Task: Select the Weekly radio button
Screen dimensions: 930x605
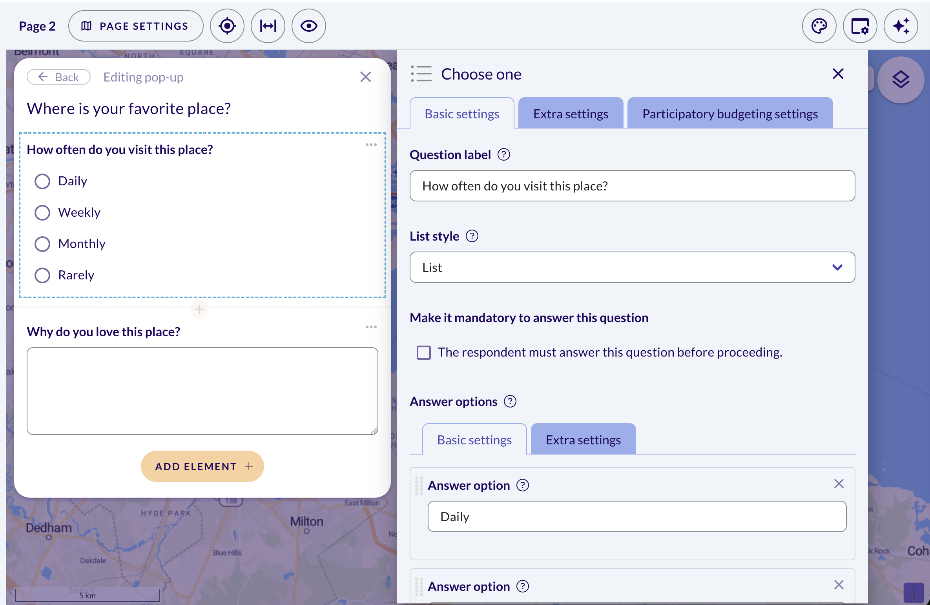Action: (42, 213)
